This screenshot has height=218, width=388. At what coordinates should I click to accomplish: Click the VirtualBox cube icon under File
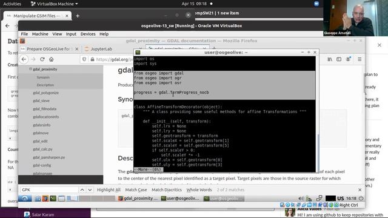(x=22, y=41)
